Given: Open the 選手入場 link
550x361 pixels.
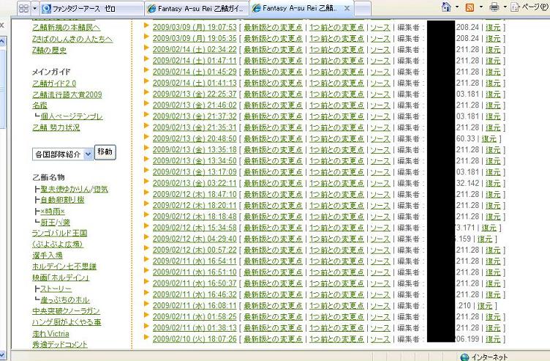Looking at the screenshot, I should [x=48, y=256].
